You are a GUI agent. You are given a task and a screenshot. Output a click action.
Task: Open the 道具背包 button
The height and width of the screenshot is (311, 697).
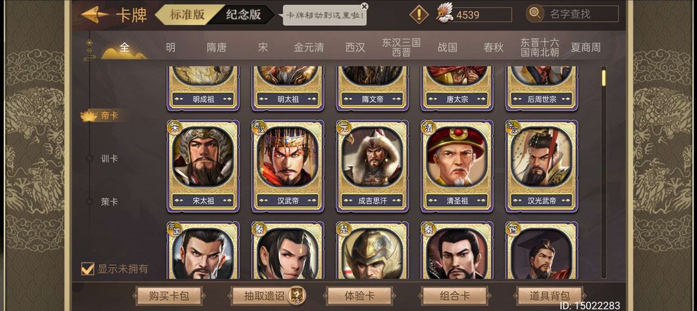coord(549,296)
